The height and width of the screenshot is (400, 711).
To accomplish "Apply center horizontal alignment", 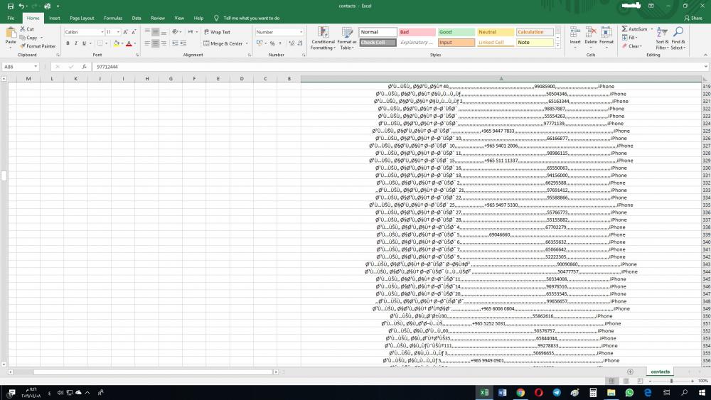I will click(x=156, y=43).
